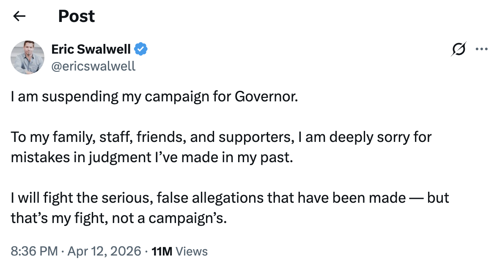Open the Grok slashed-circle icon

[459, 49]
